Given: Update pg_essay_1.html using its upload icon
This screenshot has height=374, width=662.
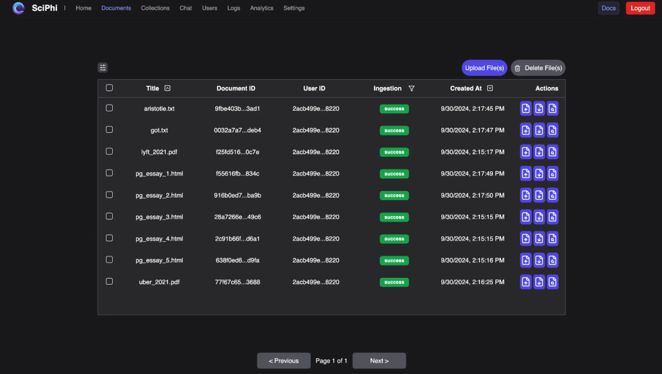Looking at the screenshot, I should (526, 173).
